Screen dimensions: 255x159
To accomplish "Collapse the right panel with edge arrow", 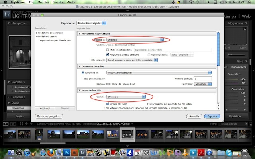I will point(253,70).
